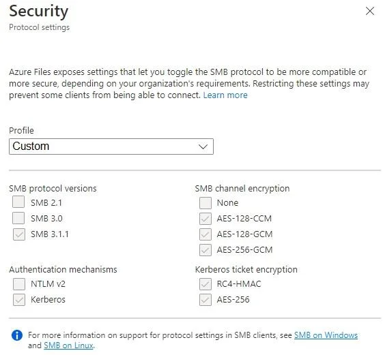This screenshot has width=383, height=355.
Task: Expand the Profile dropdown chevron
Action: coord(203,146)
